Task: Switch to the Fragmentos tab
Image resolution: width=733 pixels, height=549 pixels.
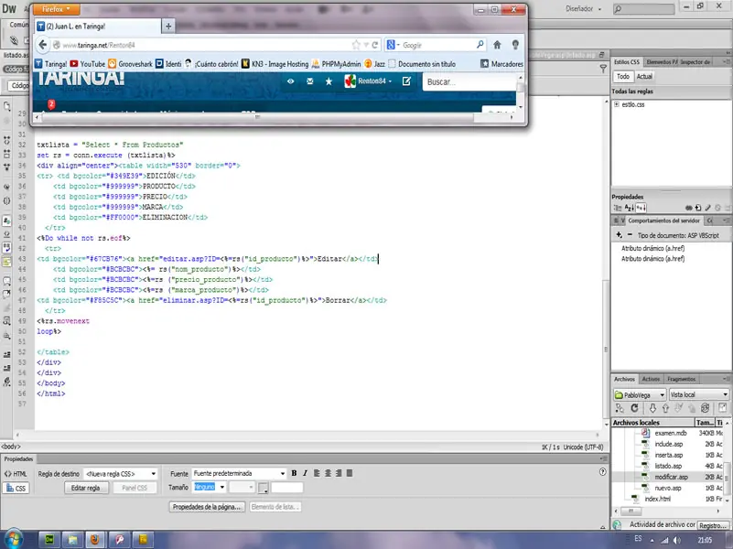Action: 681,379
